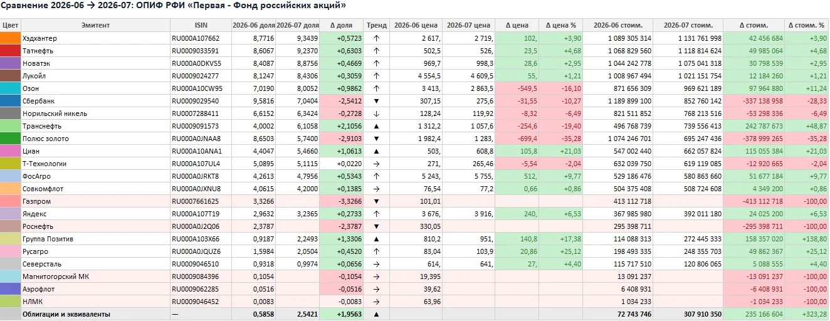Click the right-arrow trend icon for Северсталь
830x321 pixels.
(376, 264)
